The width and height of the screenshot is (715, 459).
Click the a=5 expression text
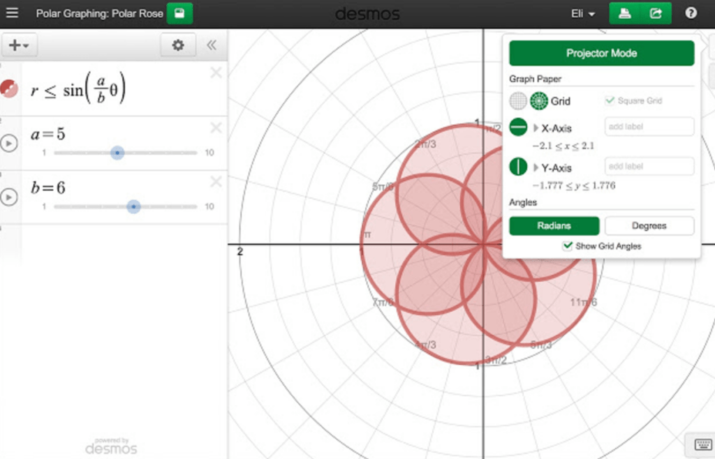48,135
